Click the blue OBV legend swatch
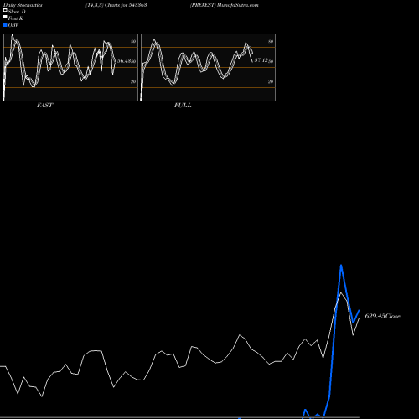Viewport: 419px width, 419px height. [x=5, y=25]
